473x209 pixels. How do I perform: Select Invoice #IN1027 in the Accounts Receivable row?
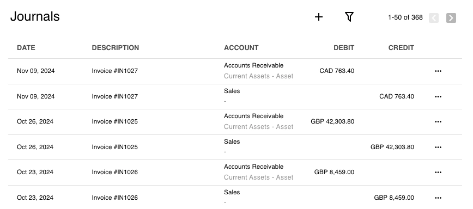point(114,71)
